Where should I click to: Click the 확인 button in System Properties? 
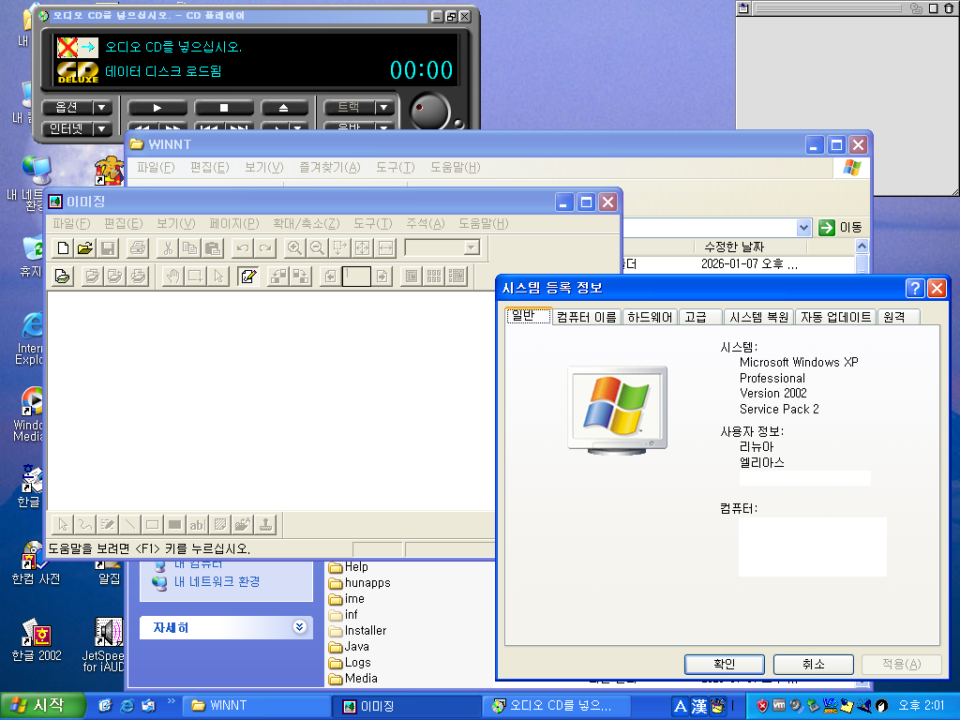click(723, 664)
